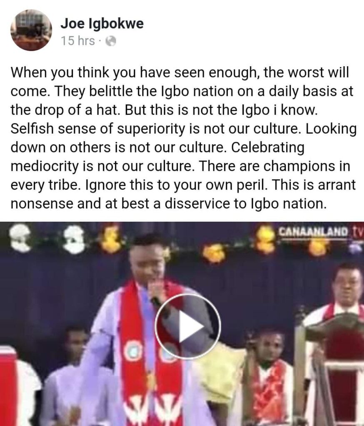The height and width of the screenshot is (426, 364).
Task: Click the closing sentence 'disservice to Igbo nation'
Action: coord(245,203)
